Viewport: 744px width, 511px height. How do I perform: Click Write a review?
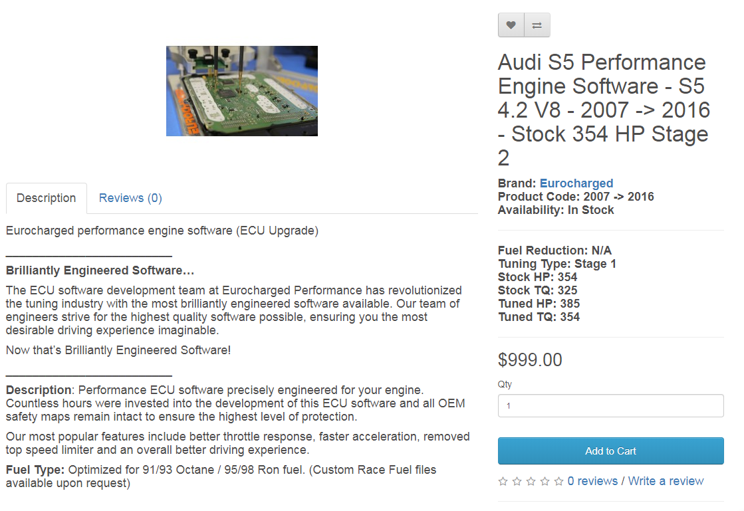click(666, 480)
